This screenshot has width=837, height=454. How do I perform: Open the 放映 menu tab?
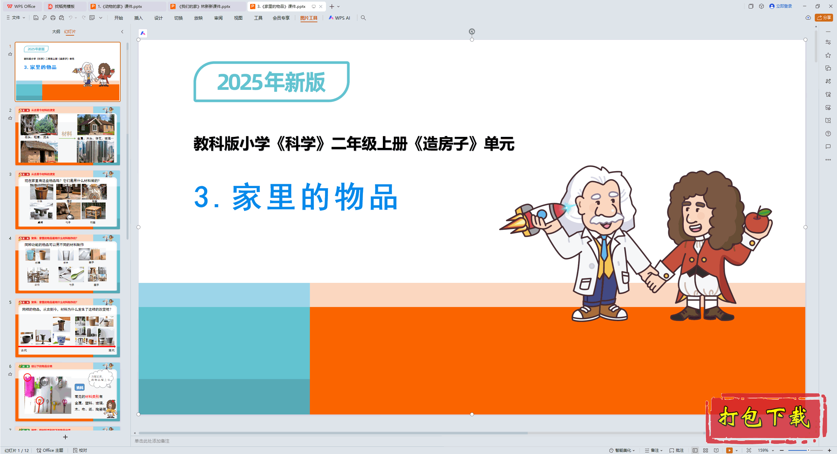198,18
